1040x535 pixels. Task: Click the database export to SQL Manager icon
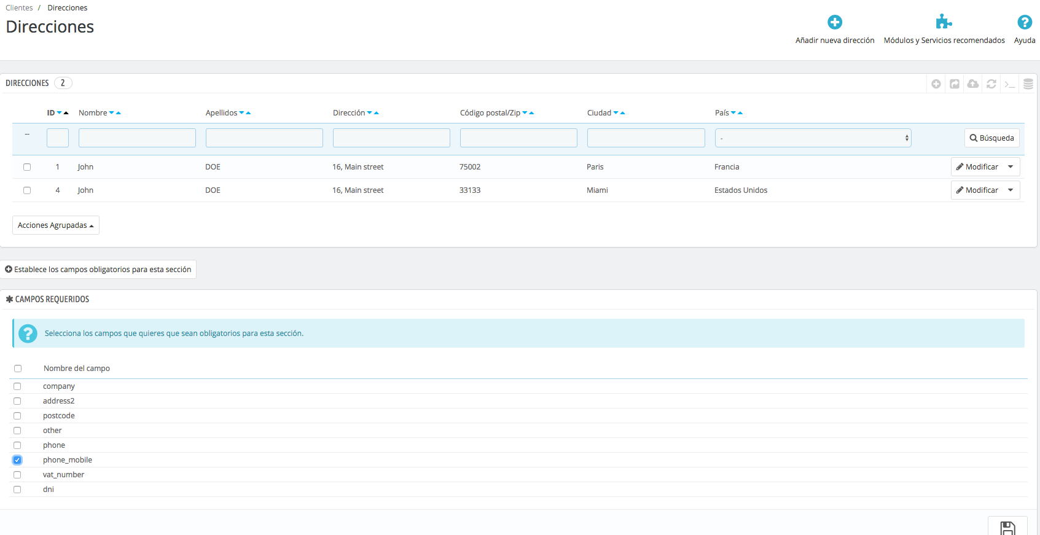[1028, 84]
